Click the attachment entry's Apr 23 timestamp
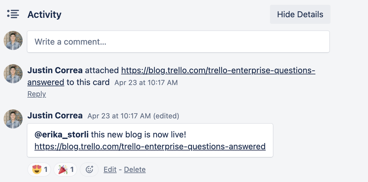 (x=146, y=83)
